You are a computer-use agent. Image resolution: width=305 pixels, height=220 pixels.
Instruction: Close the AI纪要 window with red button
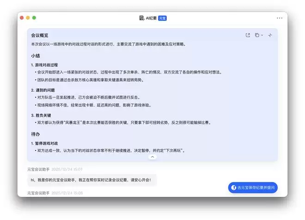tap(22, 18)
